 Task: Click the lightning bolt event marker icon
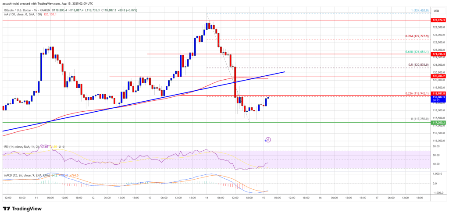[x=268, y=140]
